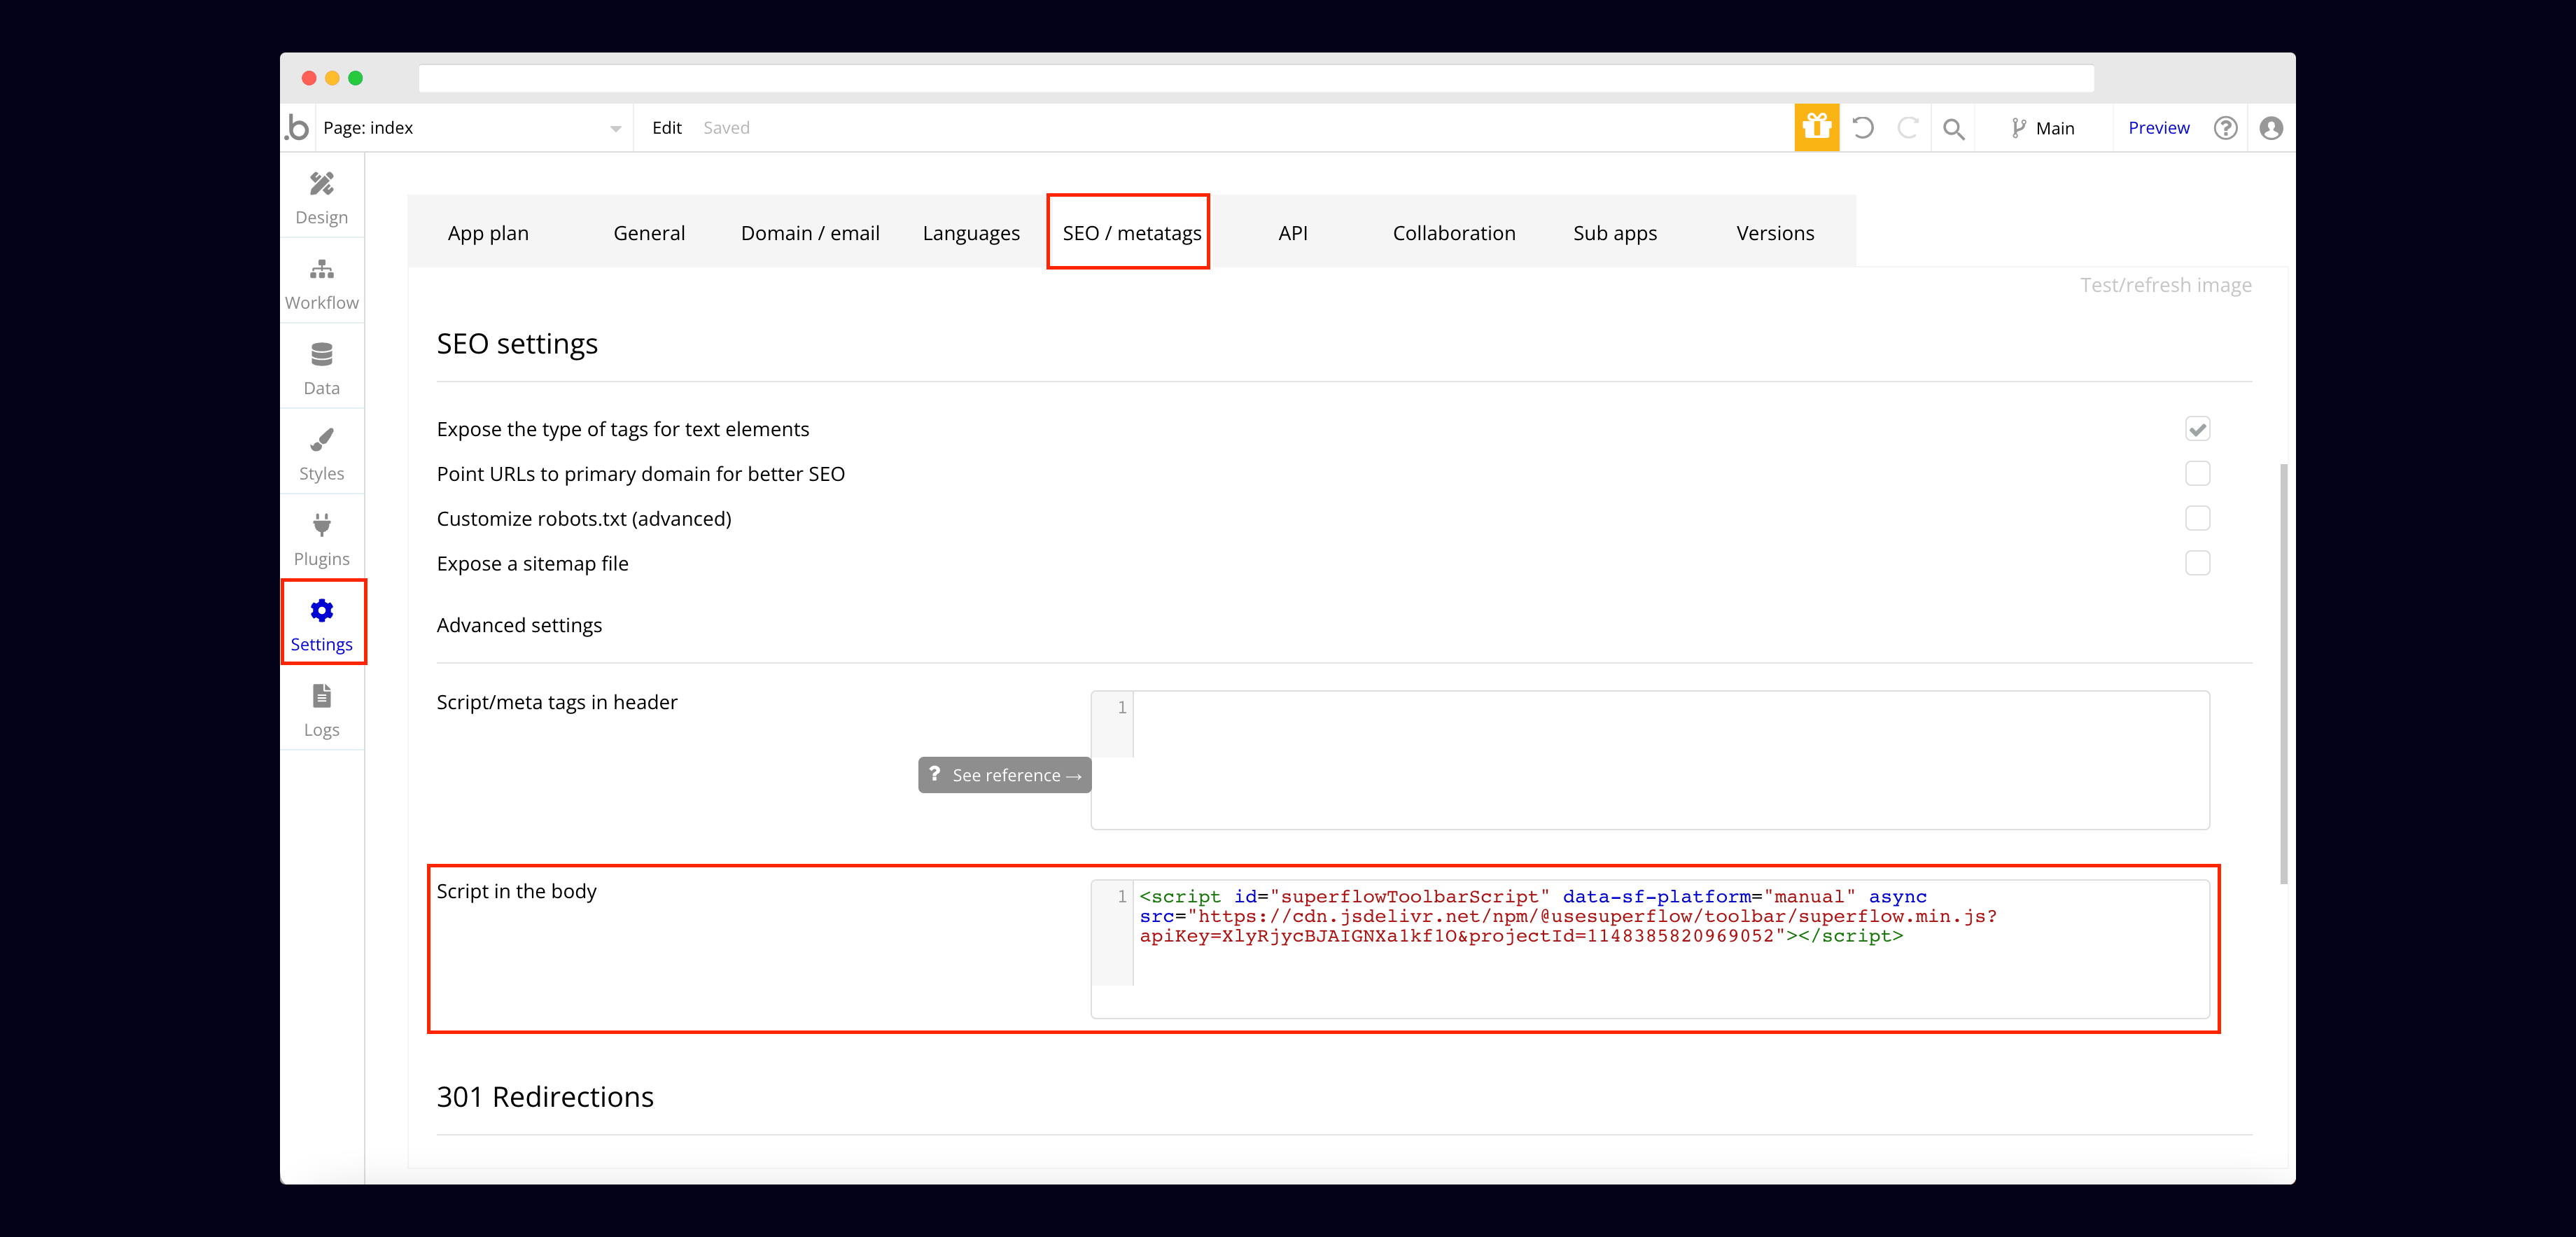This screenshot has height=1237, width=2576.
Task: Click the 301 Redirections heading
Action: (545, 1097)
